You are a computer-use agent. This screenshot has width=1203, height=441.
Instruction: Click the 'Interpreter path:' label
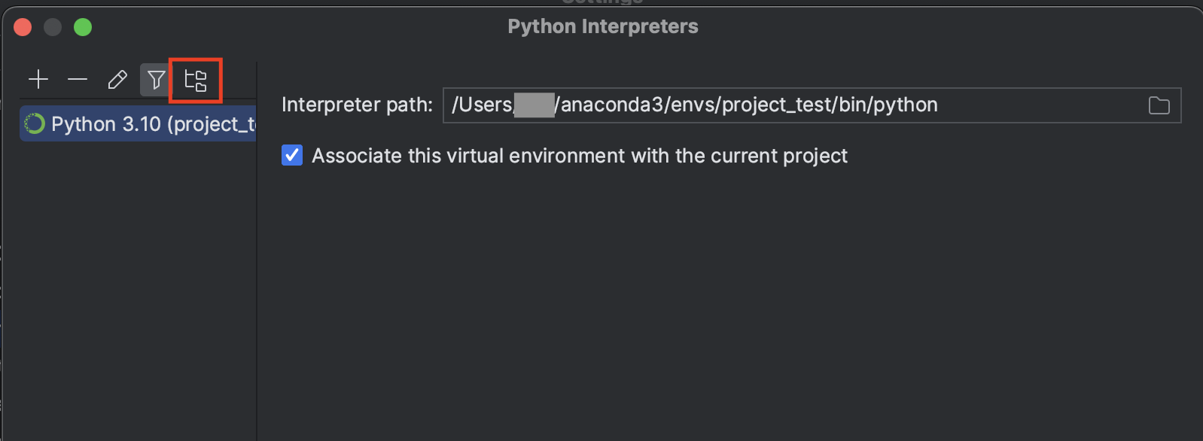(x=357, y=105)
